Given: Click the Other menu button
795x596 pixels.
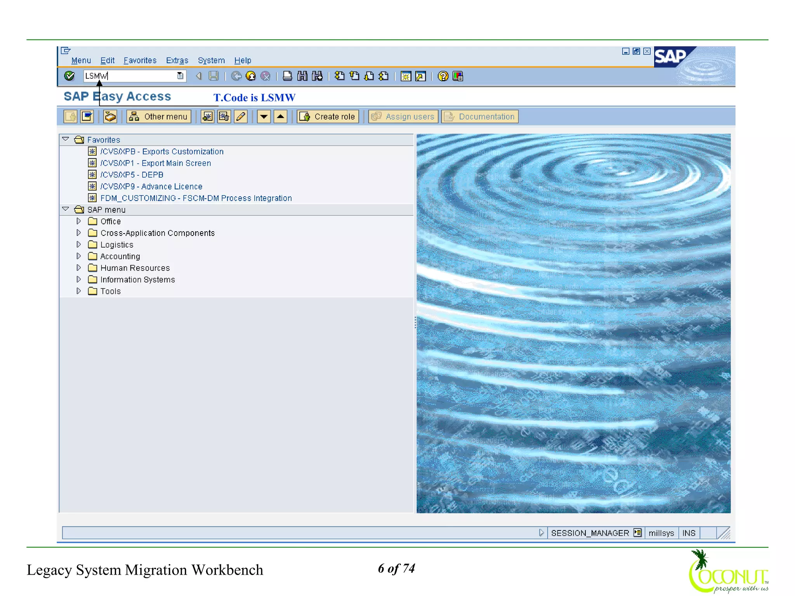Looking at the screenshot, I should [x=159, y=116].
